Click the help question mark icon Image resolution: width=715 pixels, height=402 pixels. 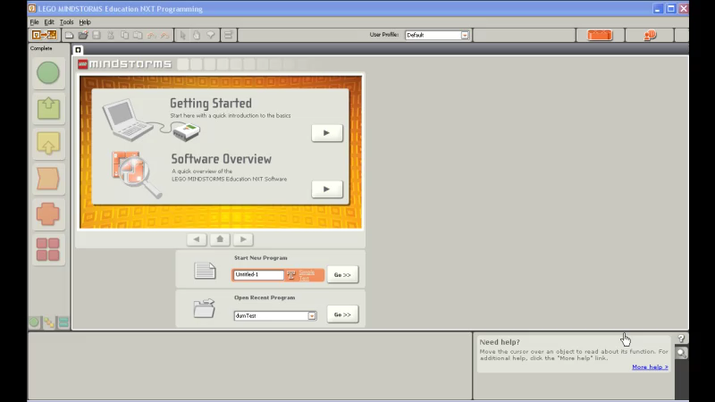point(681,339)
